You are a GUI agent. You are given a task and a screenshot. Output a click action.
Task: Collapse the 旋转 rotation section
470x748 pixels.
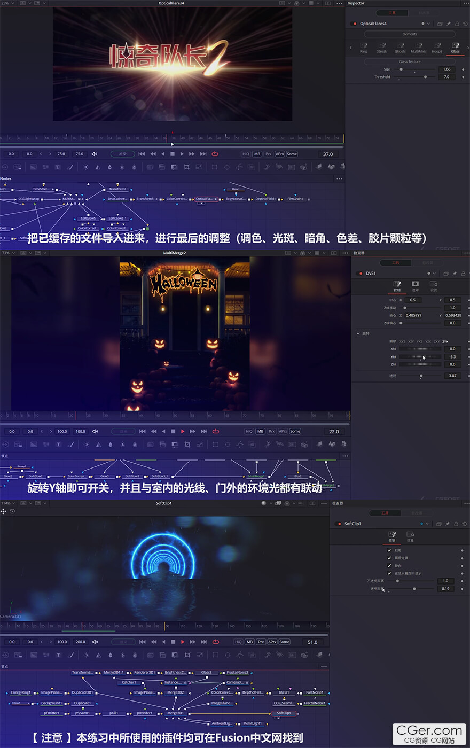358,333
